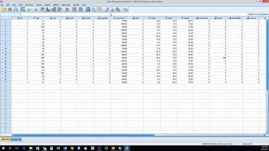Image resolution: width=269 pixels, height=151 pixels.
Task: Click the Show all variables icon
Action: [x=118, y=10]
